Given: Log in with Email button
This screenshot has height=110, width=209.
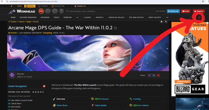Looking at the screenshot, I should 185,11.
